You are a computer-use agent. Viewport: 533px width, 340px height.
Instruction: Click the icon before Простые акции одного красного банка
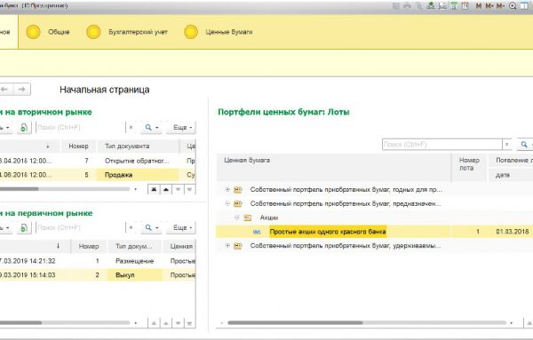click(257, 232)
